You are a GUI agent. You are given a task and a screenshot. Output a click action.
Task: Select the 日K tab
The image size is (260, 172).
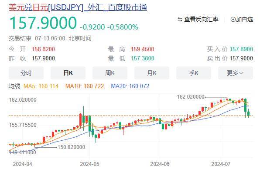68,73
